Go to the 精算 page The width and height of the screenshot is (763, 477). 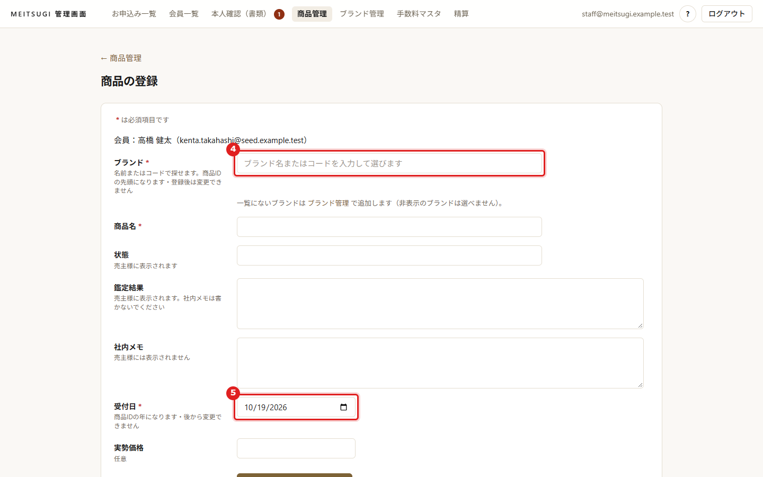point(462,14)
